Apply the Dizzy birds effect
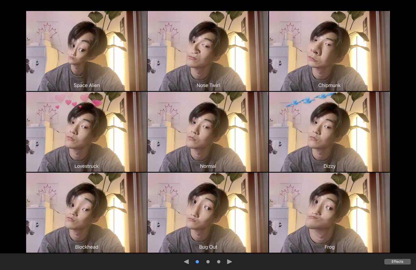 (329, 132)
